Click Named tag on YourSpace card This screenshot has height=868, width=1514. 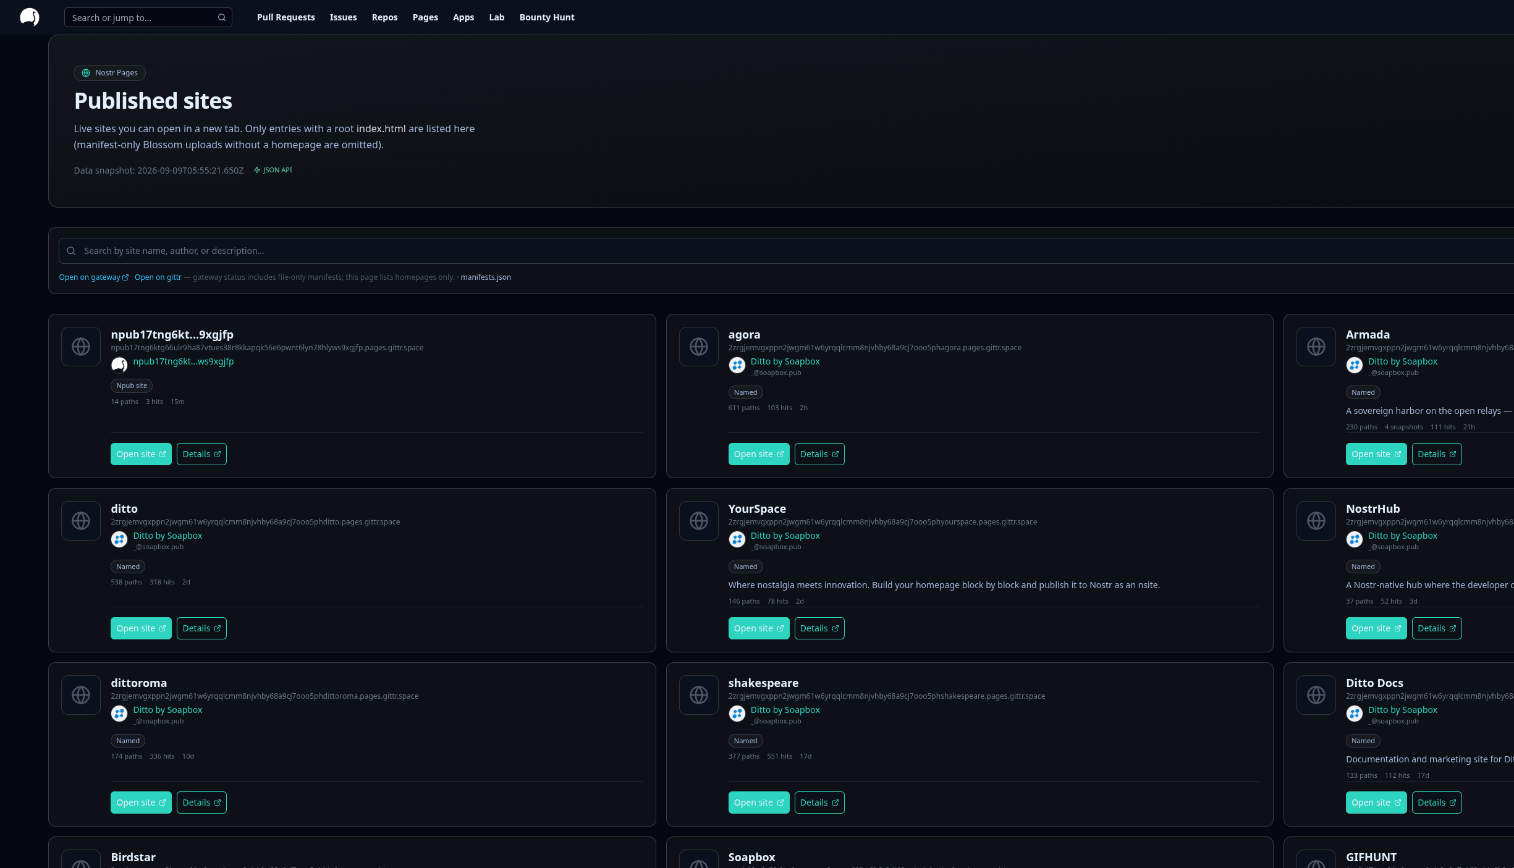[x=745, y=567]
